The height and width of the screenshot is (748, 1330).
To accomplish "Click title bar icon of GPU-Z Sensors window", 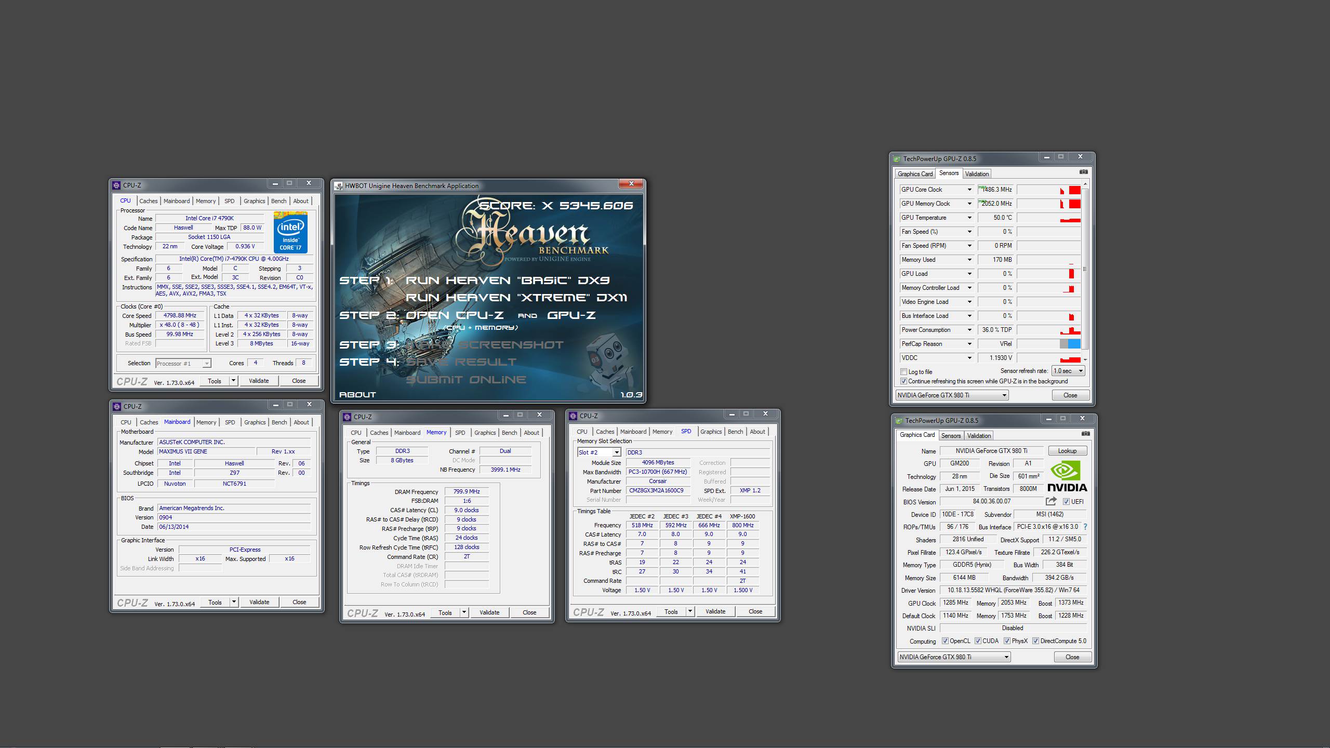I will click(x=897, y=159).
